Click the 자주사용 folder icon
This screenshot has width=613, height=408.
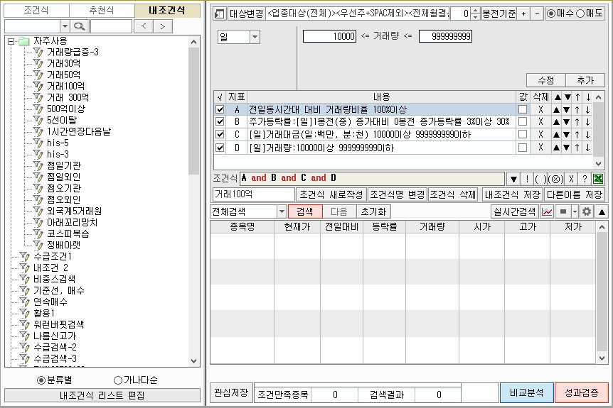click(24, 40)
